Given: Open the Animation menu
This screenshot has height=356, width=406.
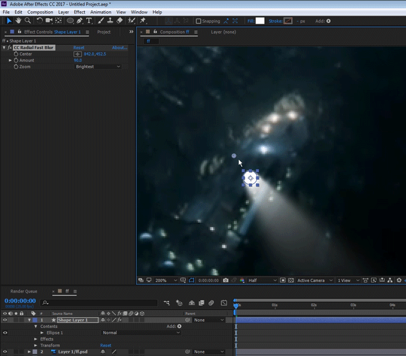Looking at the screenshot, I should tap(100, 12).
